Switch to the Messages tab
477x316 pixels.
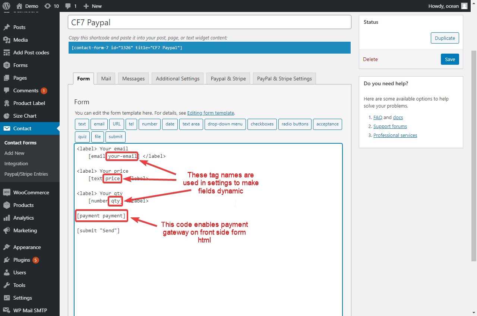point(133,79)
